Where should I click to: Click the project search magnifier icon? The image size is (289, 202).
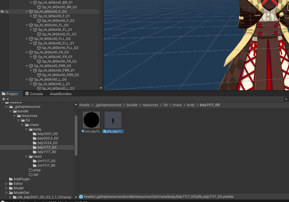coord(286,99)
